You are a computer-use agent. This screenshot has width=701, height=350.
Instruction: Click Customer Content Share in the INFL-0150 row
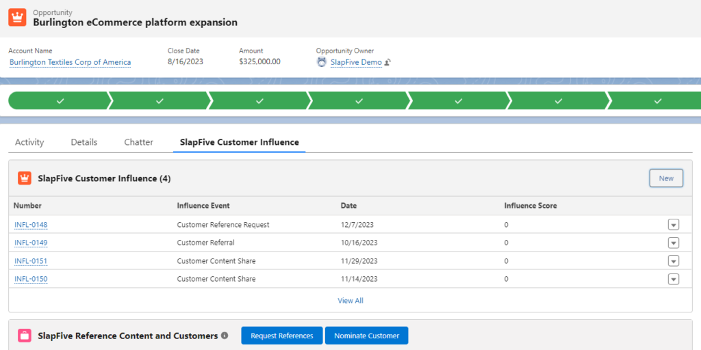[216, 279]
